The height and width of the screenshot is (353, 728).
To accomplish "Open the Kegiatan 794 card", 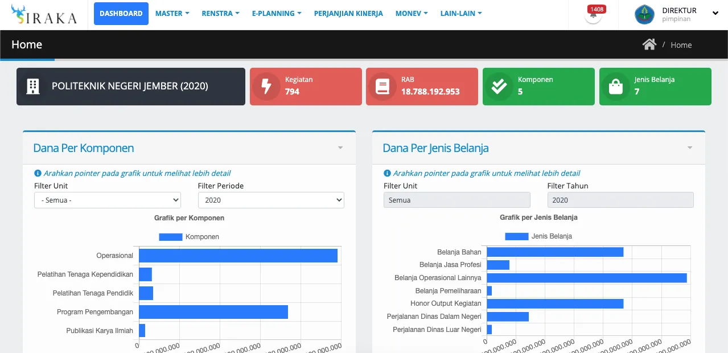I will point(306,87).
